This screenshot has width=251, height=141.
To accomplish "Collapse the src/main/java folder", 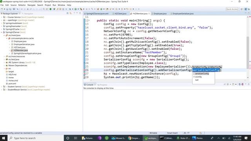I will [4, 35].
